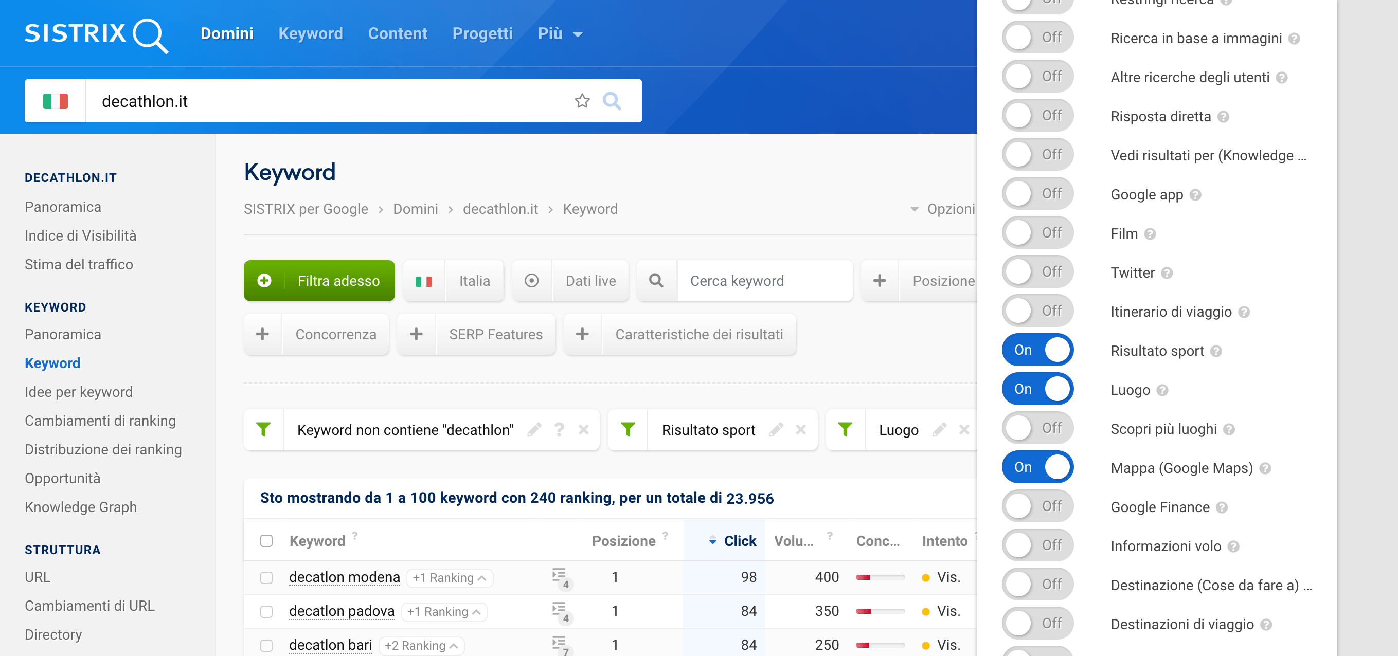The height and width of the screenshot is (656, 1398).
Task: Open the Opzioni dropdown
Action: [943, 209]
